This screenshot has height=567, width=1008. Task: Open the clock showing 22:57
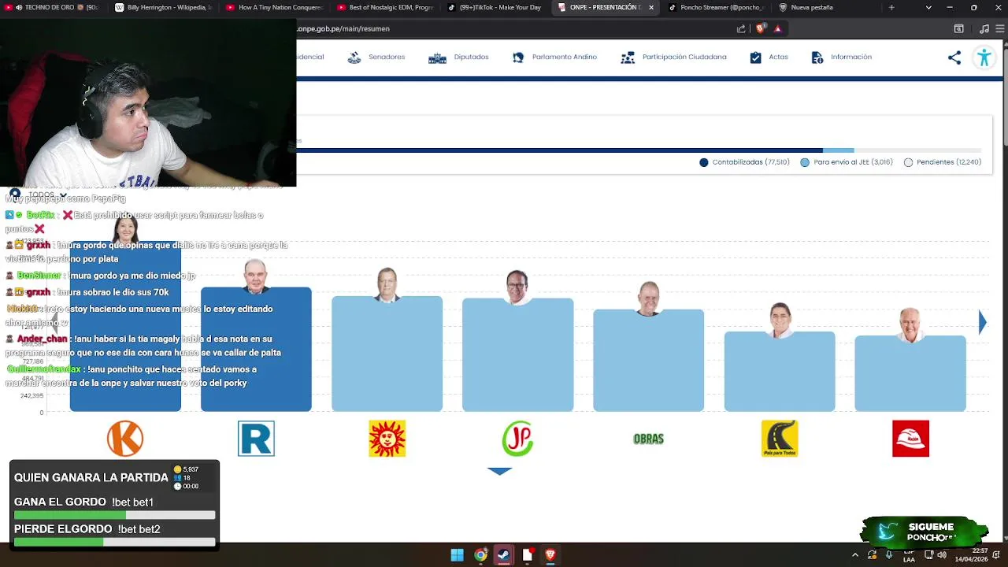(x=971, y=555)
